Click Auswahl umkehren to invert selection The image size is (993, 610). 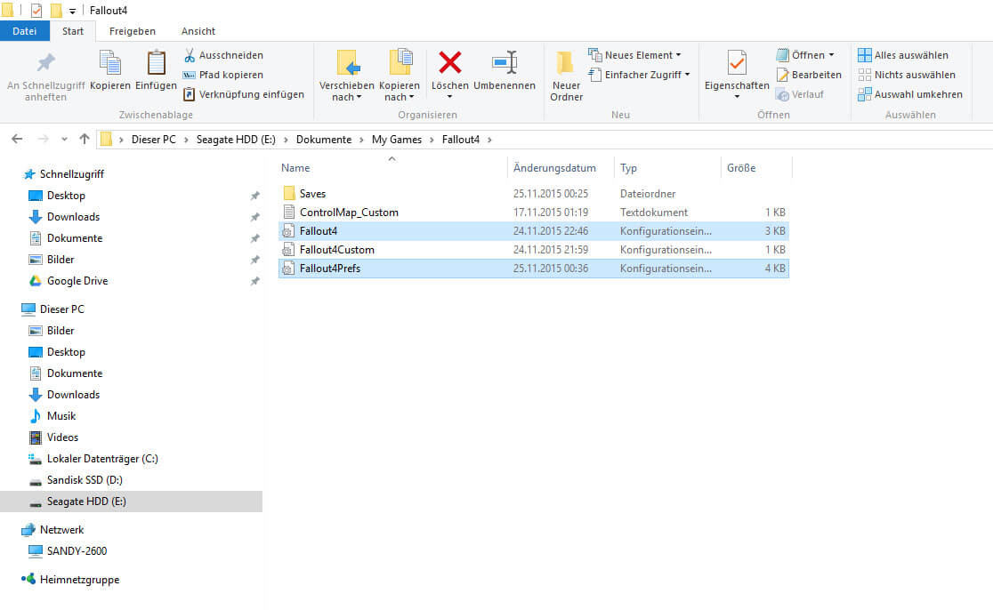point(910,94)
